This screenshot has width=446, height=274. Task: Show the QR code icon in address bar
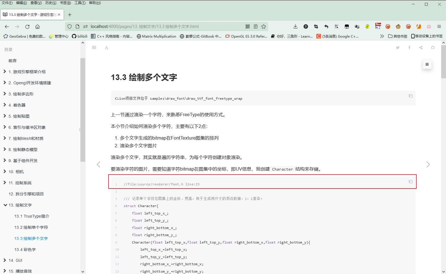pos(248,26)
